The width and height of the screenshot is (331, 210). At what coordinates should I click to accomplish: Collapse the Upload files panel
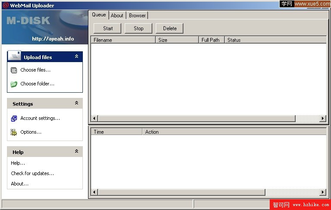tap(77, 56)
